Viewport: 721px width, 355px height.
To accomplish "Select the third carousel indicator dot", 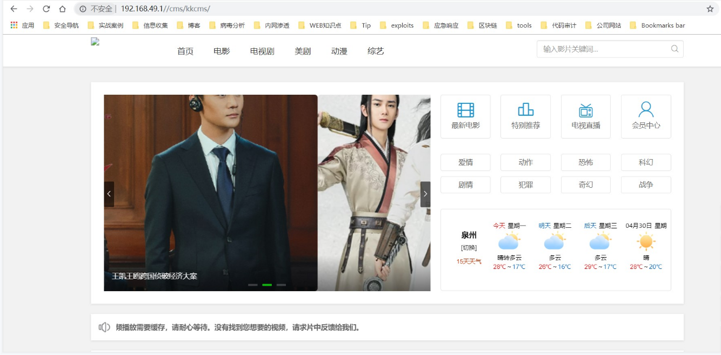I will [x=281, y=285].
